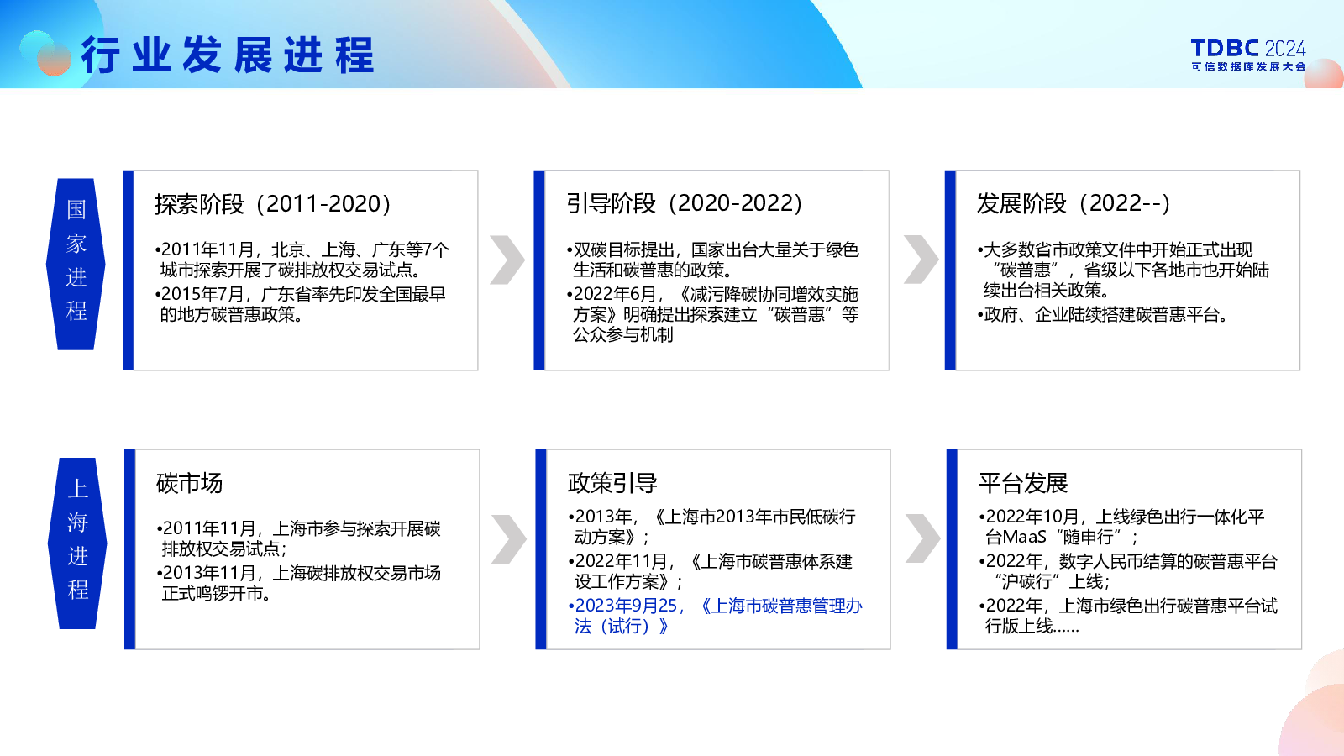
Task: Click the gray chevron arrow after 碳市场 box
Action: pyautogui.click(x=508, y=538)
